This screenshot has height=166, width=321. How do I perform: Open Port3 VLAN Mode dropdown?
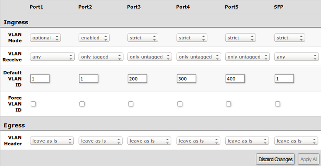click(143, 38)
